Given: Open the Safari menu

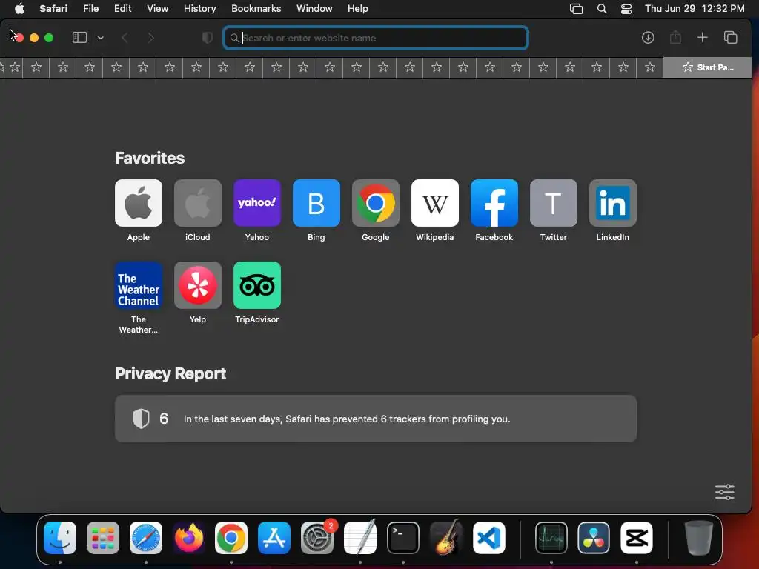Looking at the screenshot, I should 53,8.
